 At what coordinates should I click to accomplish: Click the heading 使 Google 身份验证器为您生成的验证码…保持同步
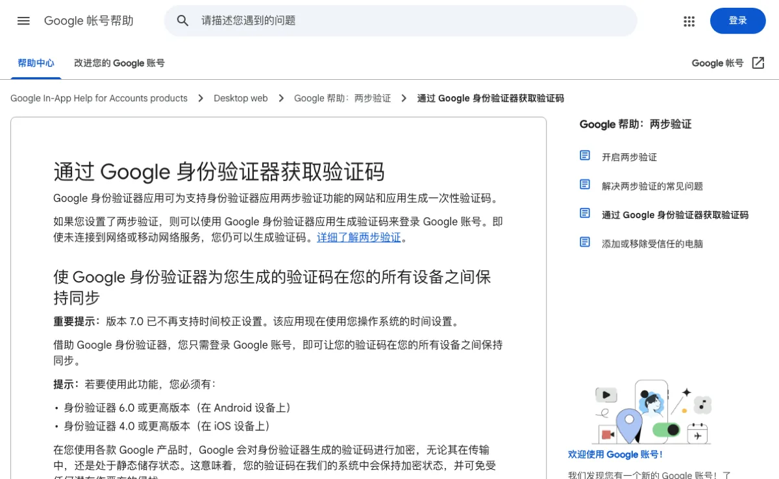[x=272, y=288]
